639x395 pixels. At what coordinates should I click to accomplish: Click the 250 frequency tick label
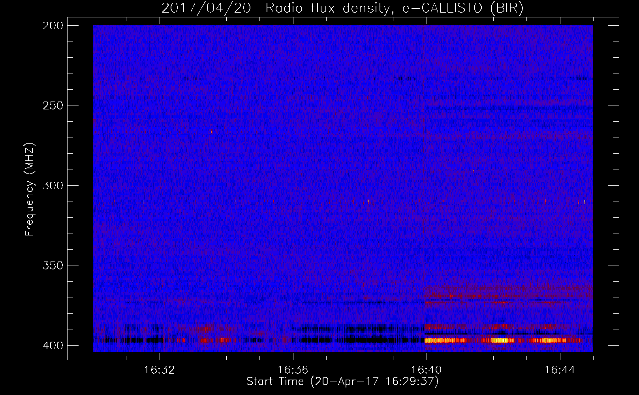click(x=53, y=105)
